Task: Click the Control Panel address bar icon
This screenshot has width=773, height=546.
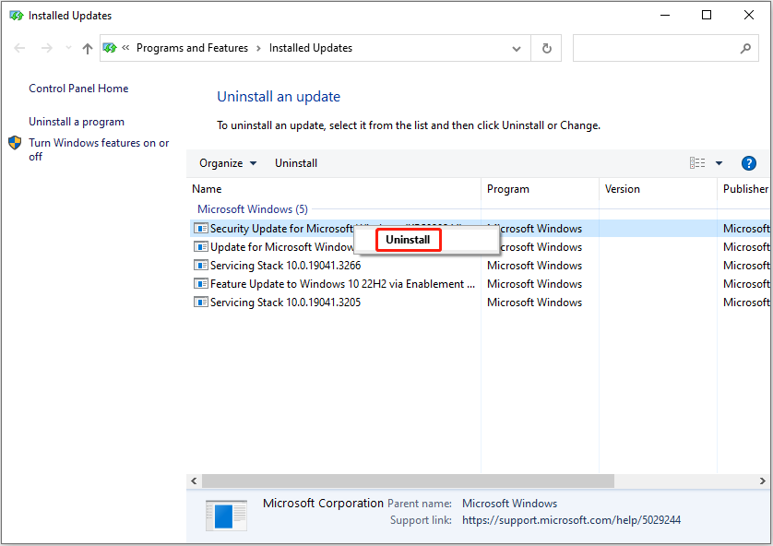Action: (111, 49)
